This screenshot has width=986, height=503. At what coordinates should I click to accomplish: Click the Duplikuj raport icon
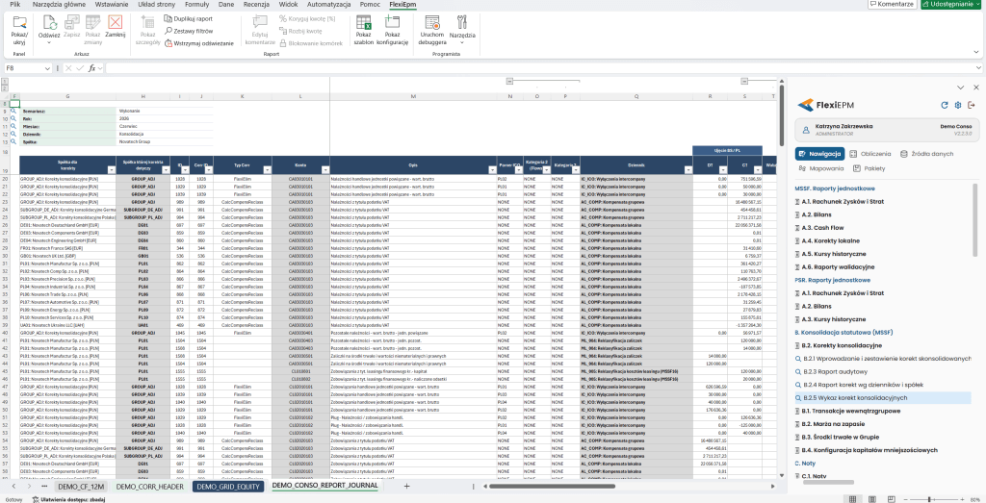(x=169, y=19)
